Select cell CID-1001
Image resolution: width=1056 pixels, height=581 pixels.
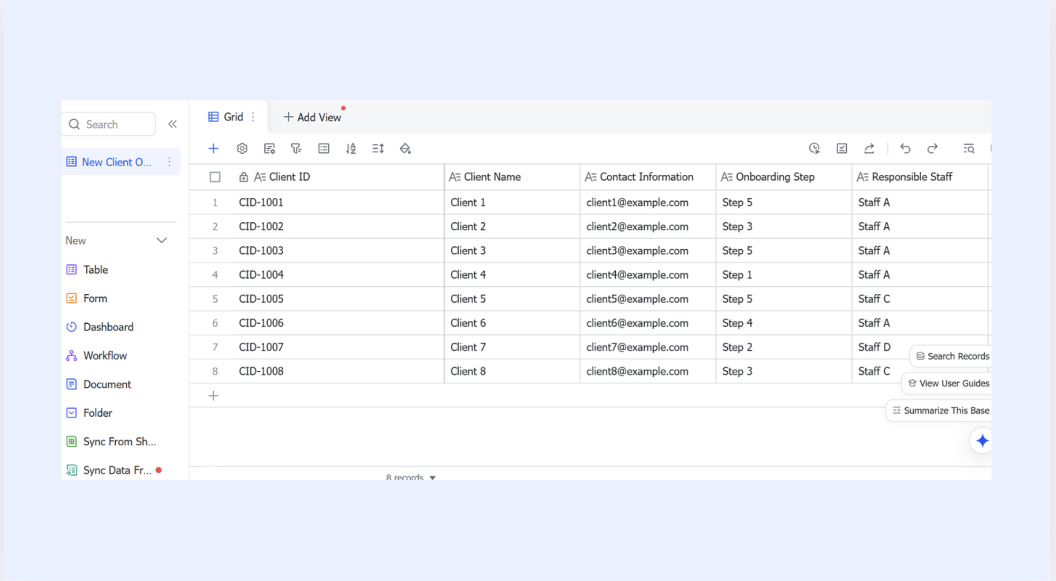point(338,202)
